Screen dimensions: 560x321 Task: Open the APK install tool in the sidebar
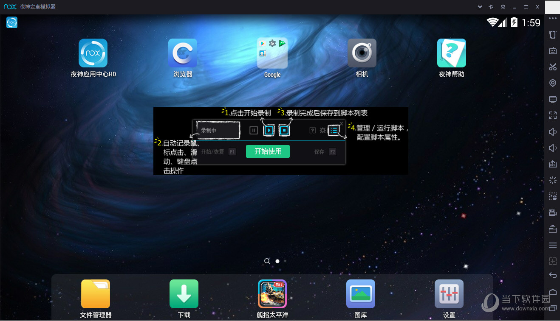[552, 164]
